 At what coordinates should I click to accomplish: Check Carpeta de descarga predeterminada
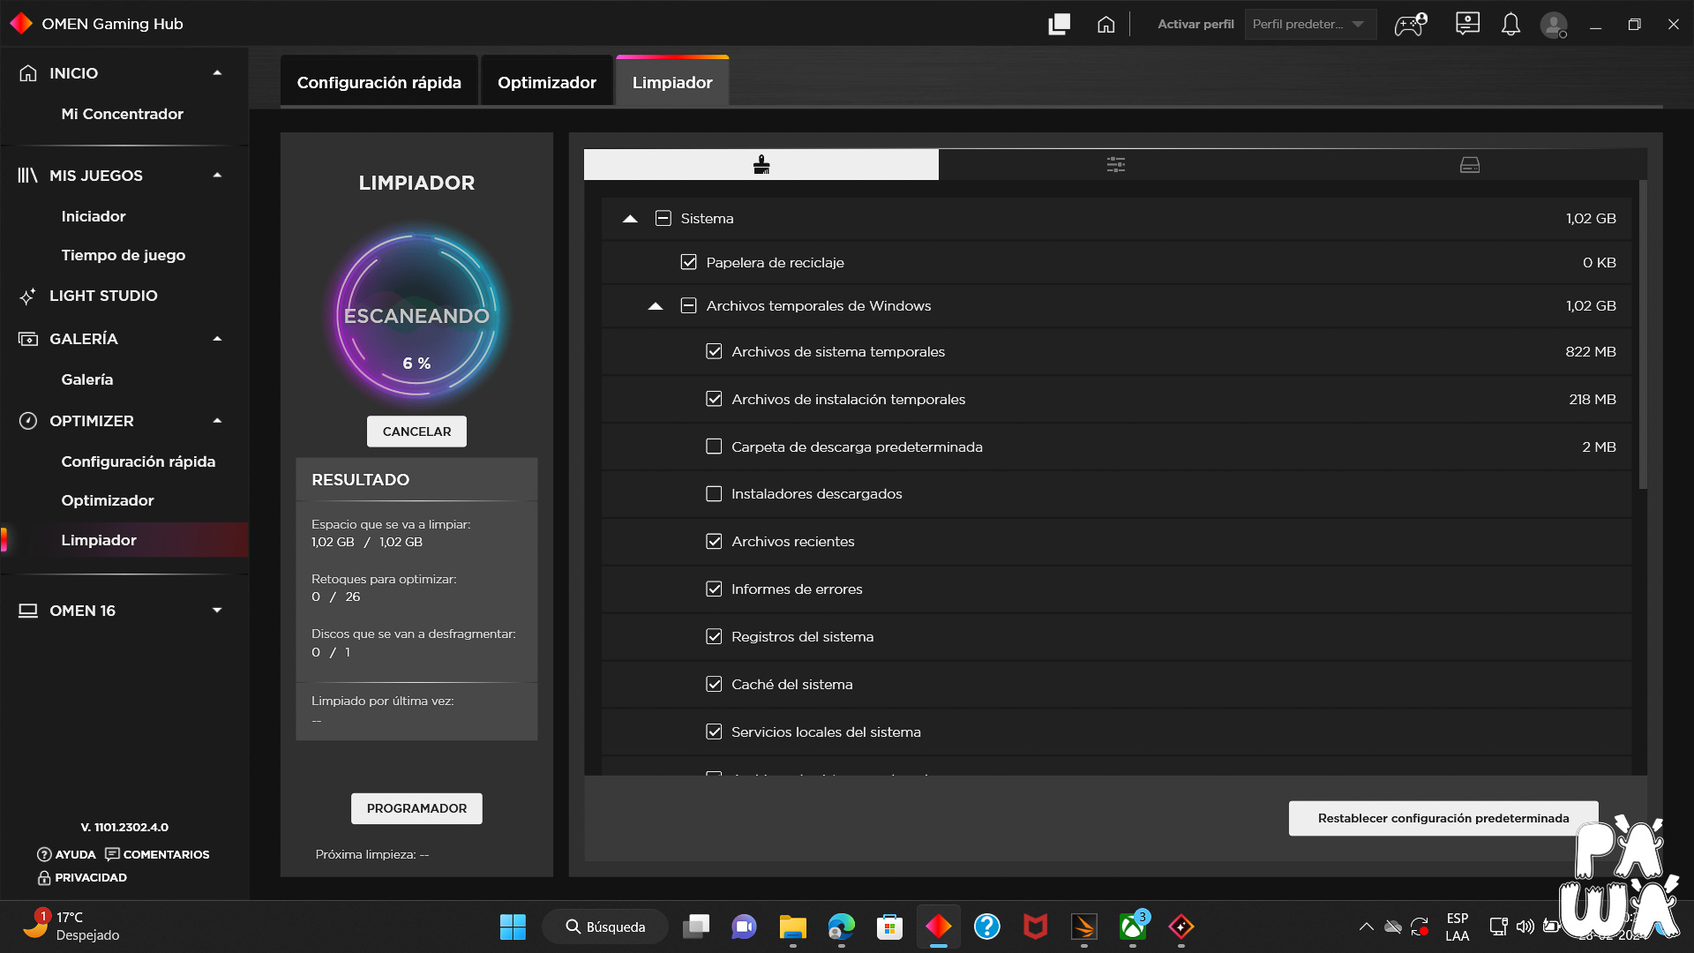coord(715,446)
